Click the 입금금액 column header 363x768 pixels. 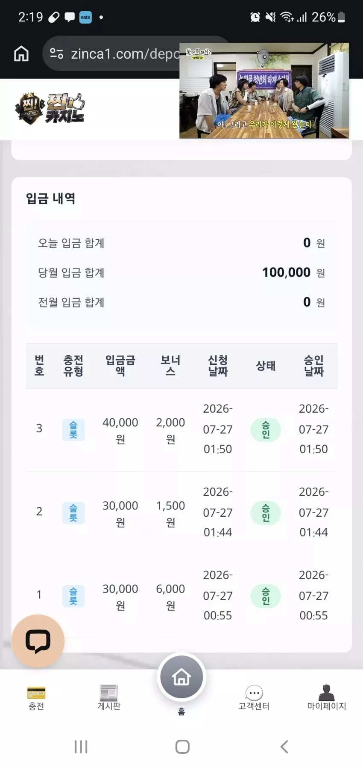click(x=120, y=366)
